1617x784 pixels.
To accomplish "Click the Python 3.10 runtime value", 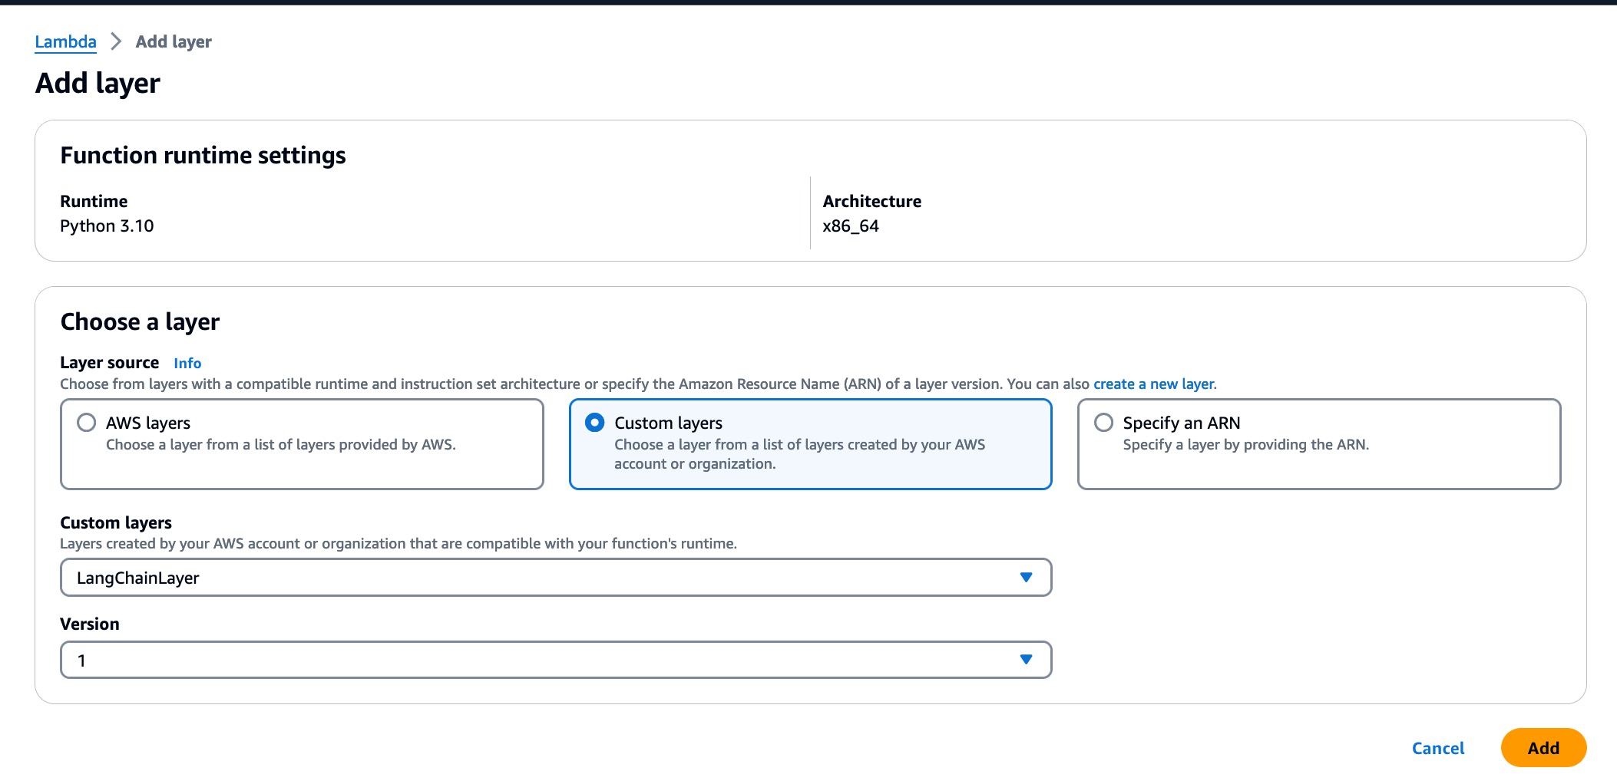I will pos(107,226).
